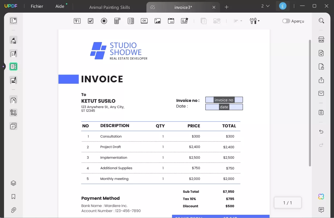Open the align fields dropdown
Viewport: 334px width, 218px height.
coord(238,21)
